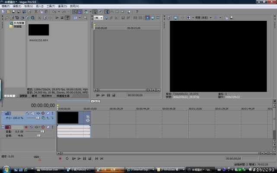Open the Views dropdown in Project Media
The height and width of the screenshot is (173, 277).
(x=80, y=18)
